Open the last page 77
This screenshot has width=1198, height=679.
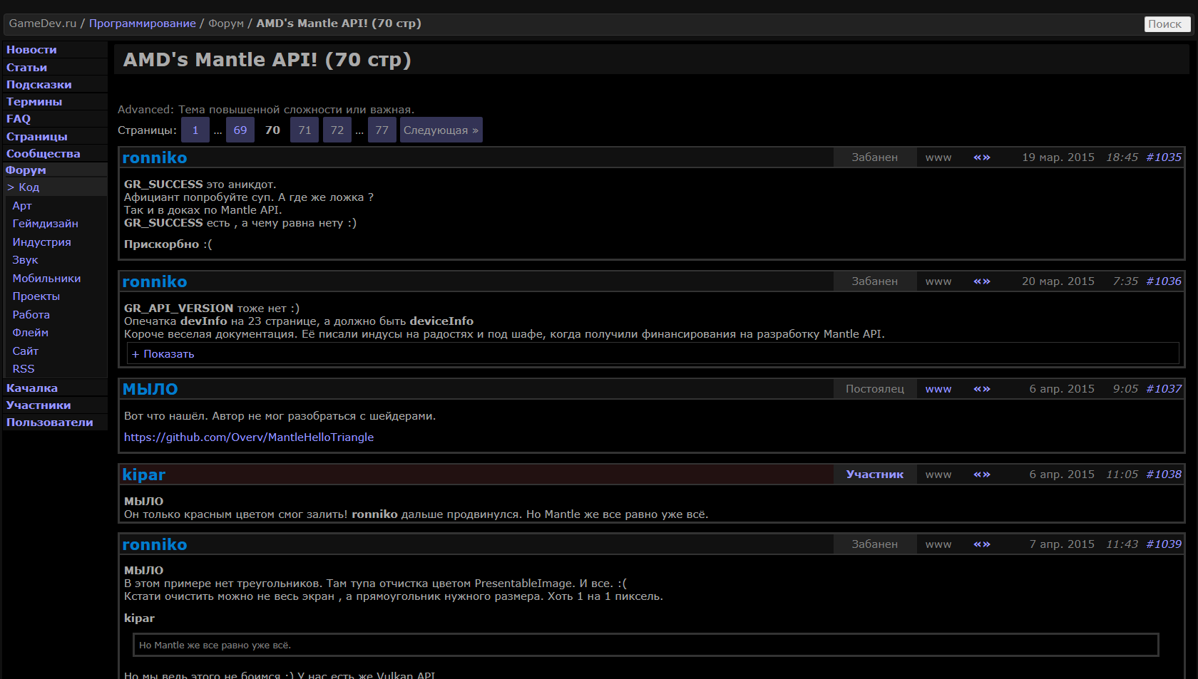tap(382, 130)
